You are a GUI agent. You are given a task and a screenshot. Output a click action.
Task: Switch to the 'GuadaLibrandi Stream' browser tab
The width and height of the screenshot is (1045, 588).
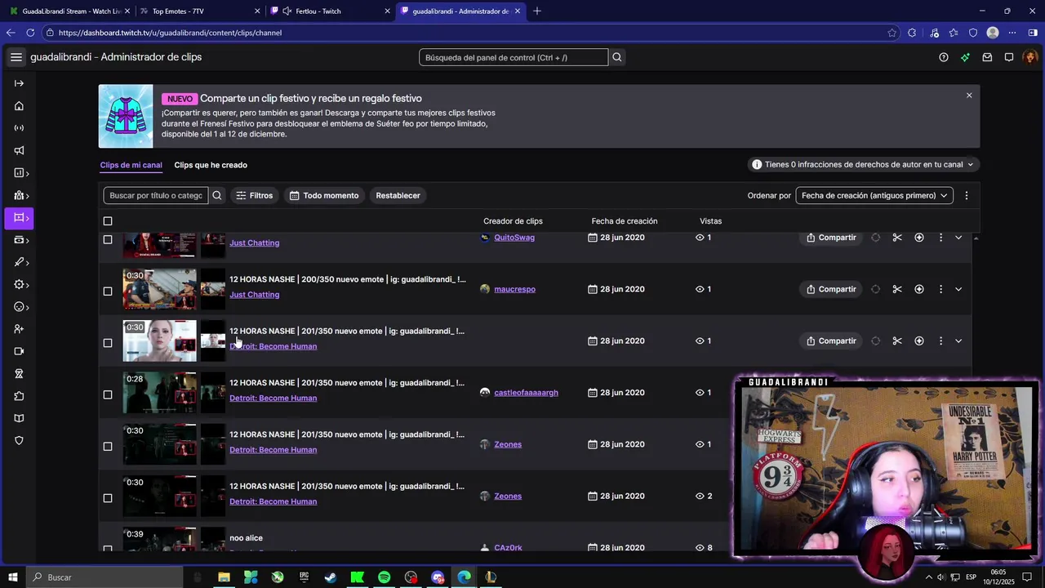(x=68, y=11)
